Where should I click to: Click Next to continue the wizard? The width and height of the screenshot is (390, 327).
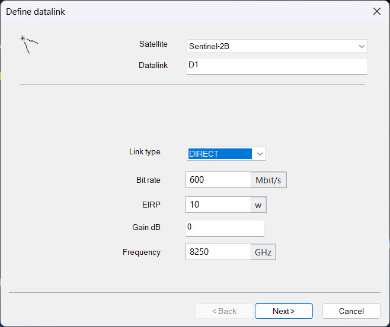coord(283,311)
